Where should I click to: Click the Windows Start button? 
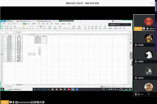(2, 89)
